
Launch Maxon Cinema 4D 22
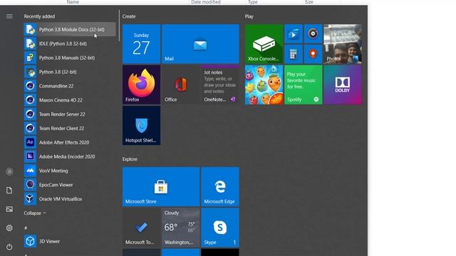70,100
